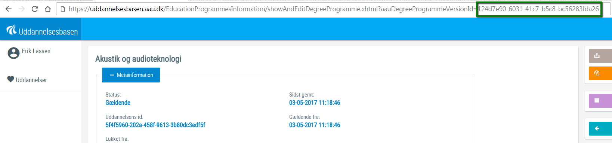The image size is (612, 143).
Task: Click the browser forward arrow
Action: click(22, 9)
